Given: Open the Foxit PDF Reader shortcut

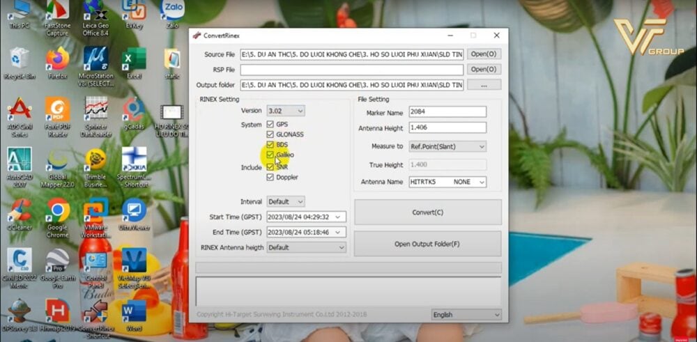Looking at the screenshot, I should (x=57, y=110).
